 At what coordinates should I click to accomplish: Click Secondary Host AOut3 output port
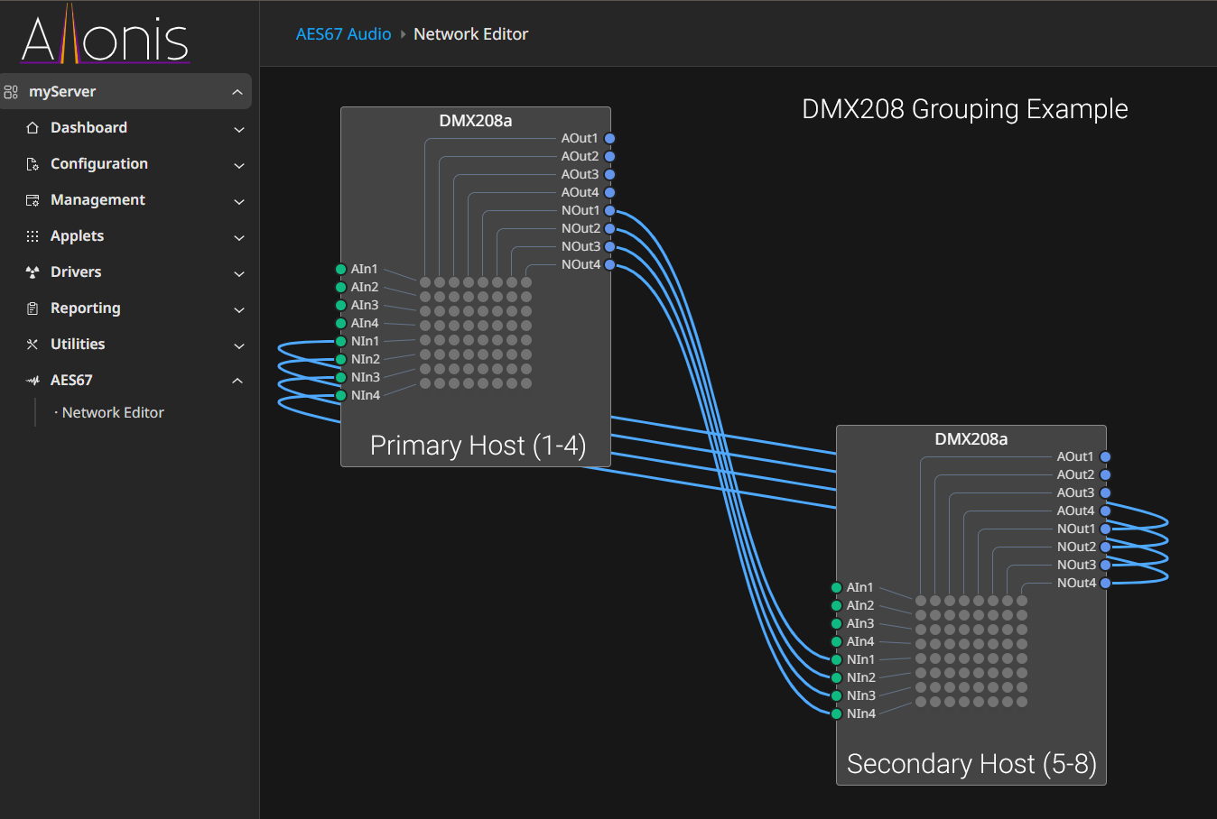1105,492
